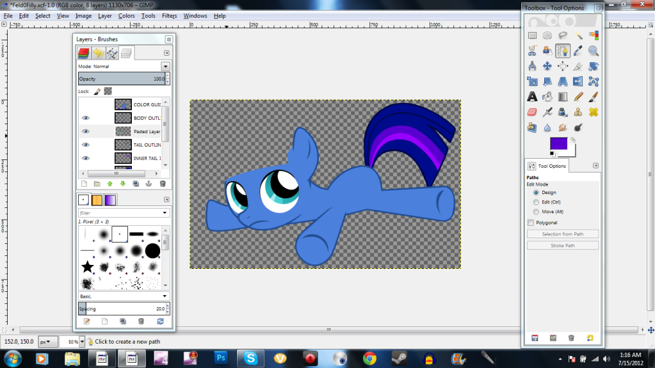Image resolution: width=655 pixels, height=368 pixels.
Task: Open the Filters menu
Action: (169, 15)
